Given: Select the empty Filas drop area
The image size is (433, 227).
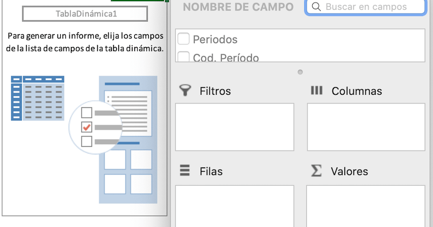Looking at the screenshot, I should (234, 206).
